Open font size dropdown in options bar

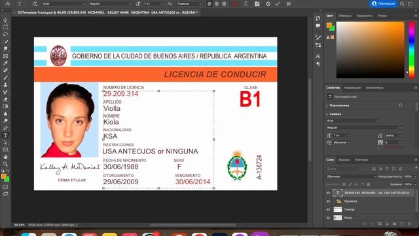point(154,4)
